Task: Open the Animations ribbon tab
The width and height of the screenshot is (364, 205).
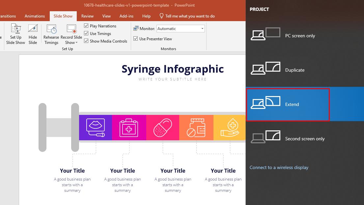Action: coord(35,16)
